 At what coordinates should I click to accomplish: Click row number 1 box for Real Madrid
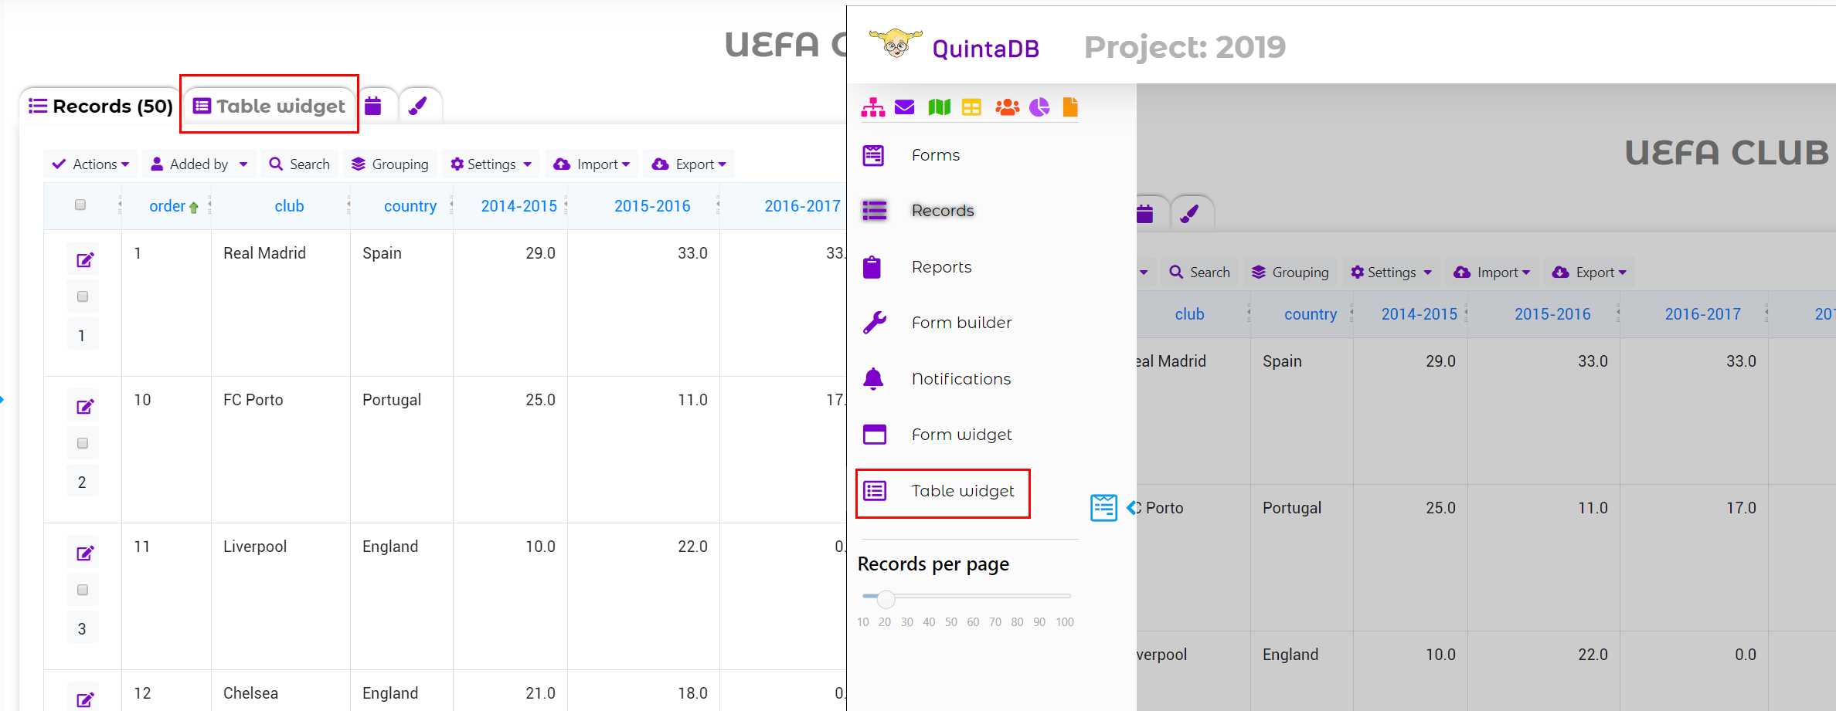click(x=82, y=335)
